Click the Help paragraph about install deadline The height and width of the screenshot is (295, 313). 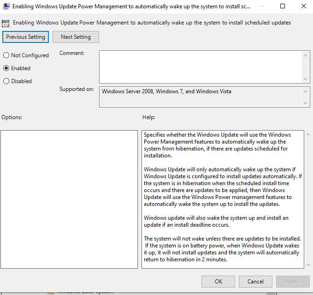click(x=216, y=221)
